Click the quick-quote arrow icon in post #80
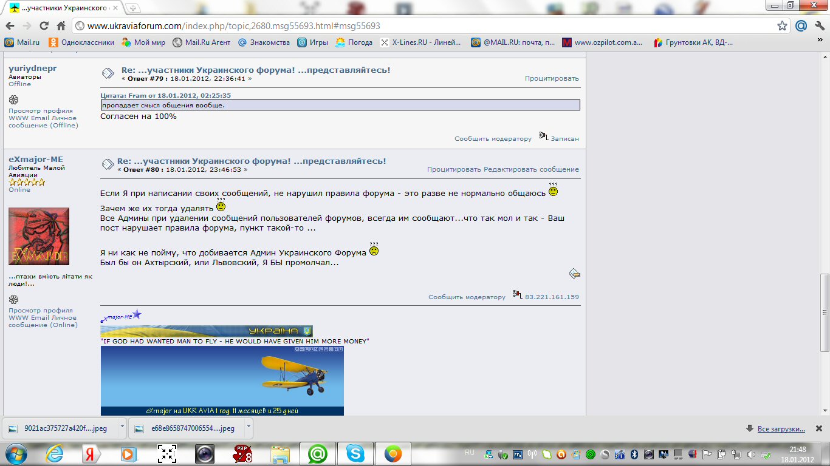The width and height of the screenshot is (830, 466). pyautogui.click(x=574, y=274)
